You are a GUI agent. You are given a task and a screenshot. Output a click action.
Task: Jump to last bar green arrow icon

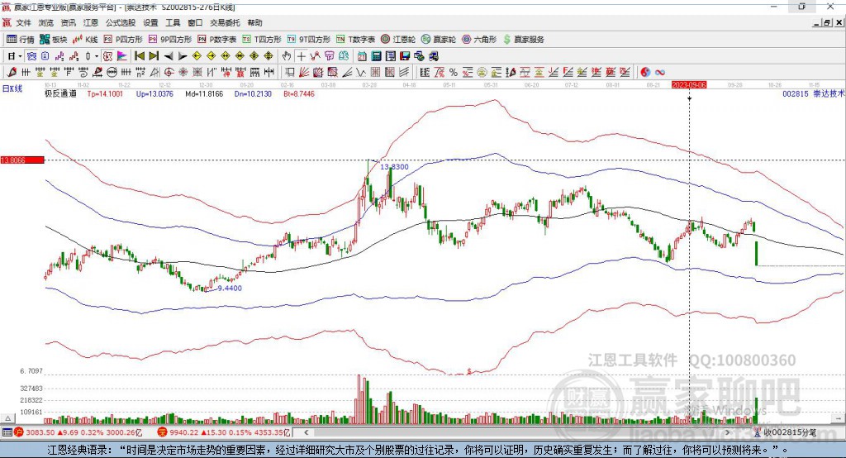point(154,56)
